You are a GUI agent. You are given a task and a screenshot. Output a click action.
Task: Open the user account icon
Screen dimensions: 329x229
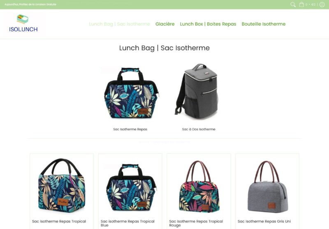322,5
